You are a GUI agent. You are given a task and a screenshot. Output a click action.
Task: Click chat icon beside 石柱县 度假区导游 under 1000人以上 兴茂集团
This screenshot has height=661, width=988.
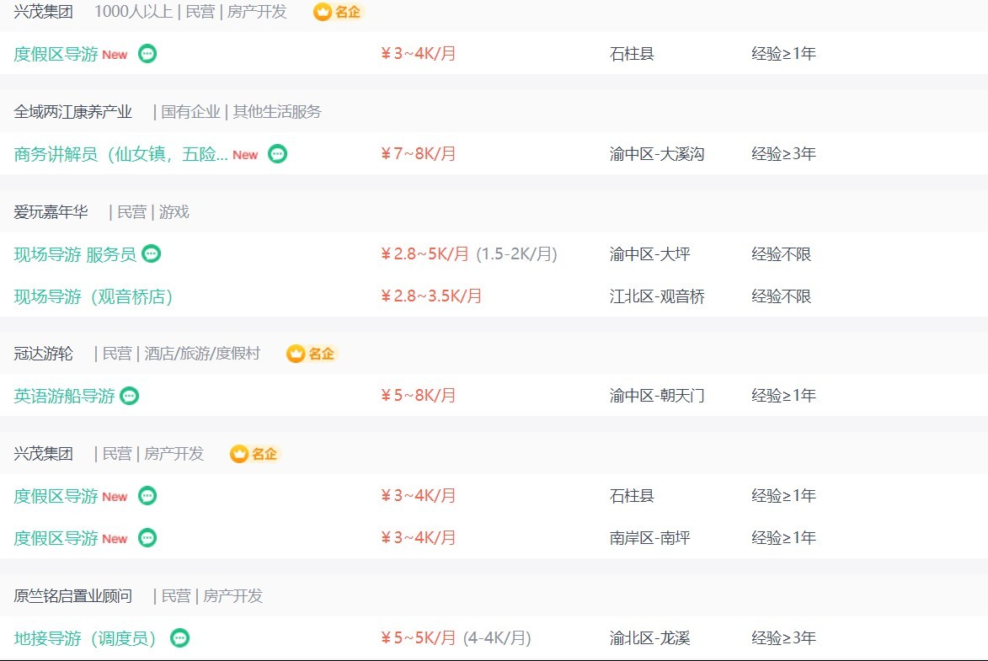pos(147,54)
